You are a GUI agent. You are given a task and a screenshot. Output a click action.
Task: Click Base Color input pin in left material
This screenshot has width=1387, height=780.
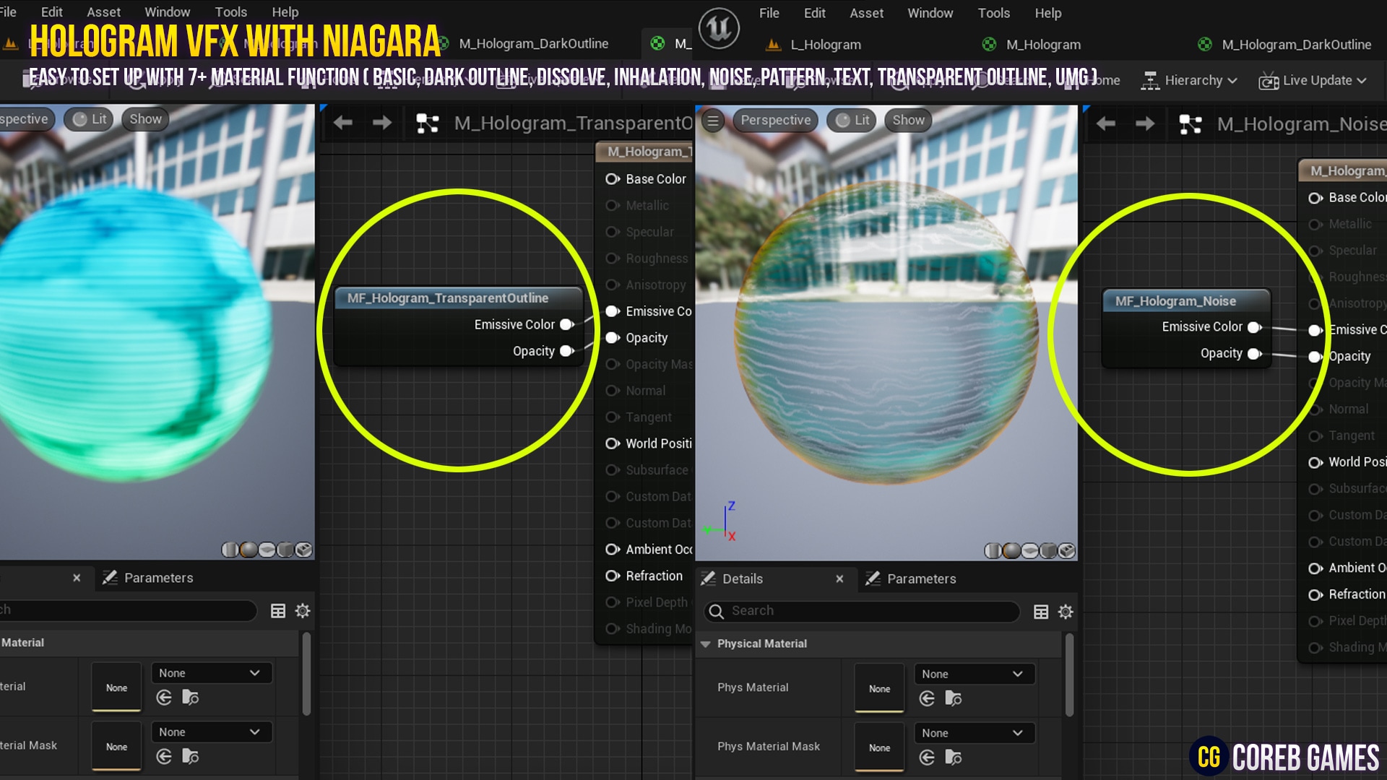(613, 179)
